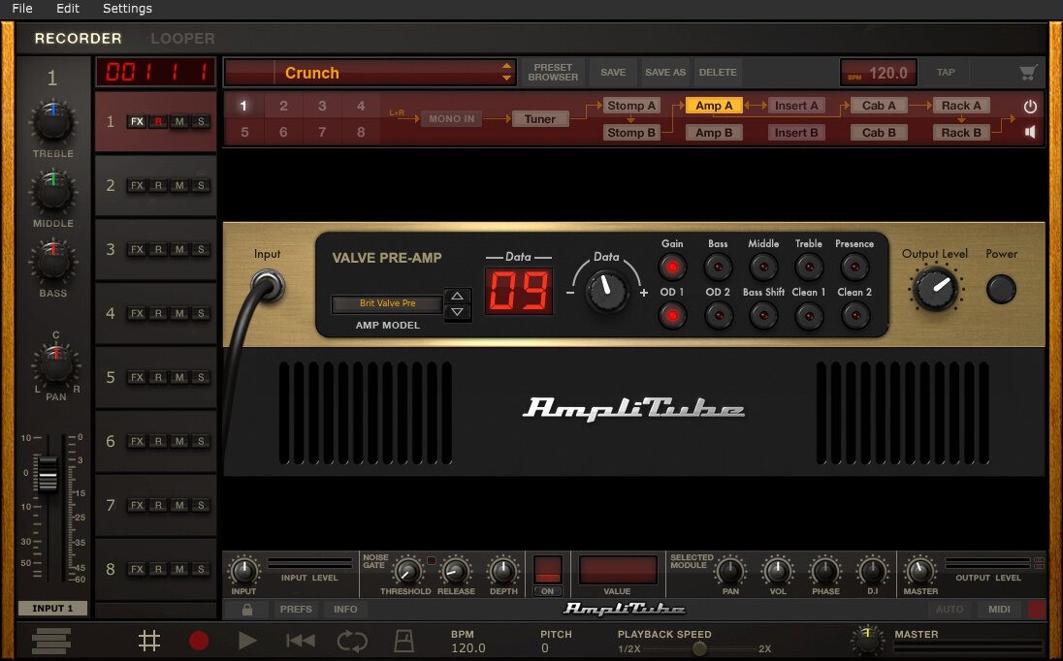The width and height of the screenshot is (1063, 661).
Task: Click the OD 1 LED button
Action: coord(672,316)
